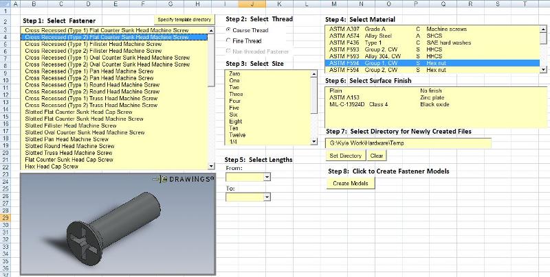Select Cross Recessed (Type 1) Oval Counter Sunk Head
The width and height of the screenshot is (550, 277).
click(x=114, y=58)
